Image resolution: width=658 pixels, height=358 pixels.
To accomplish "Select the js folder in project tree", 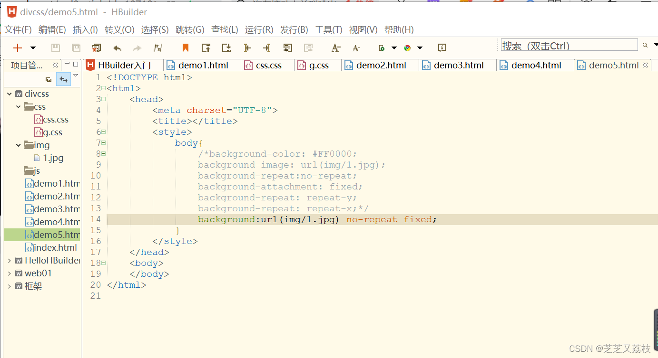I will click(x=32, y=171).
